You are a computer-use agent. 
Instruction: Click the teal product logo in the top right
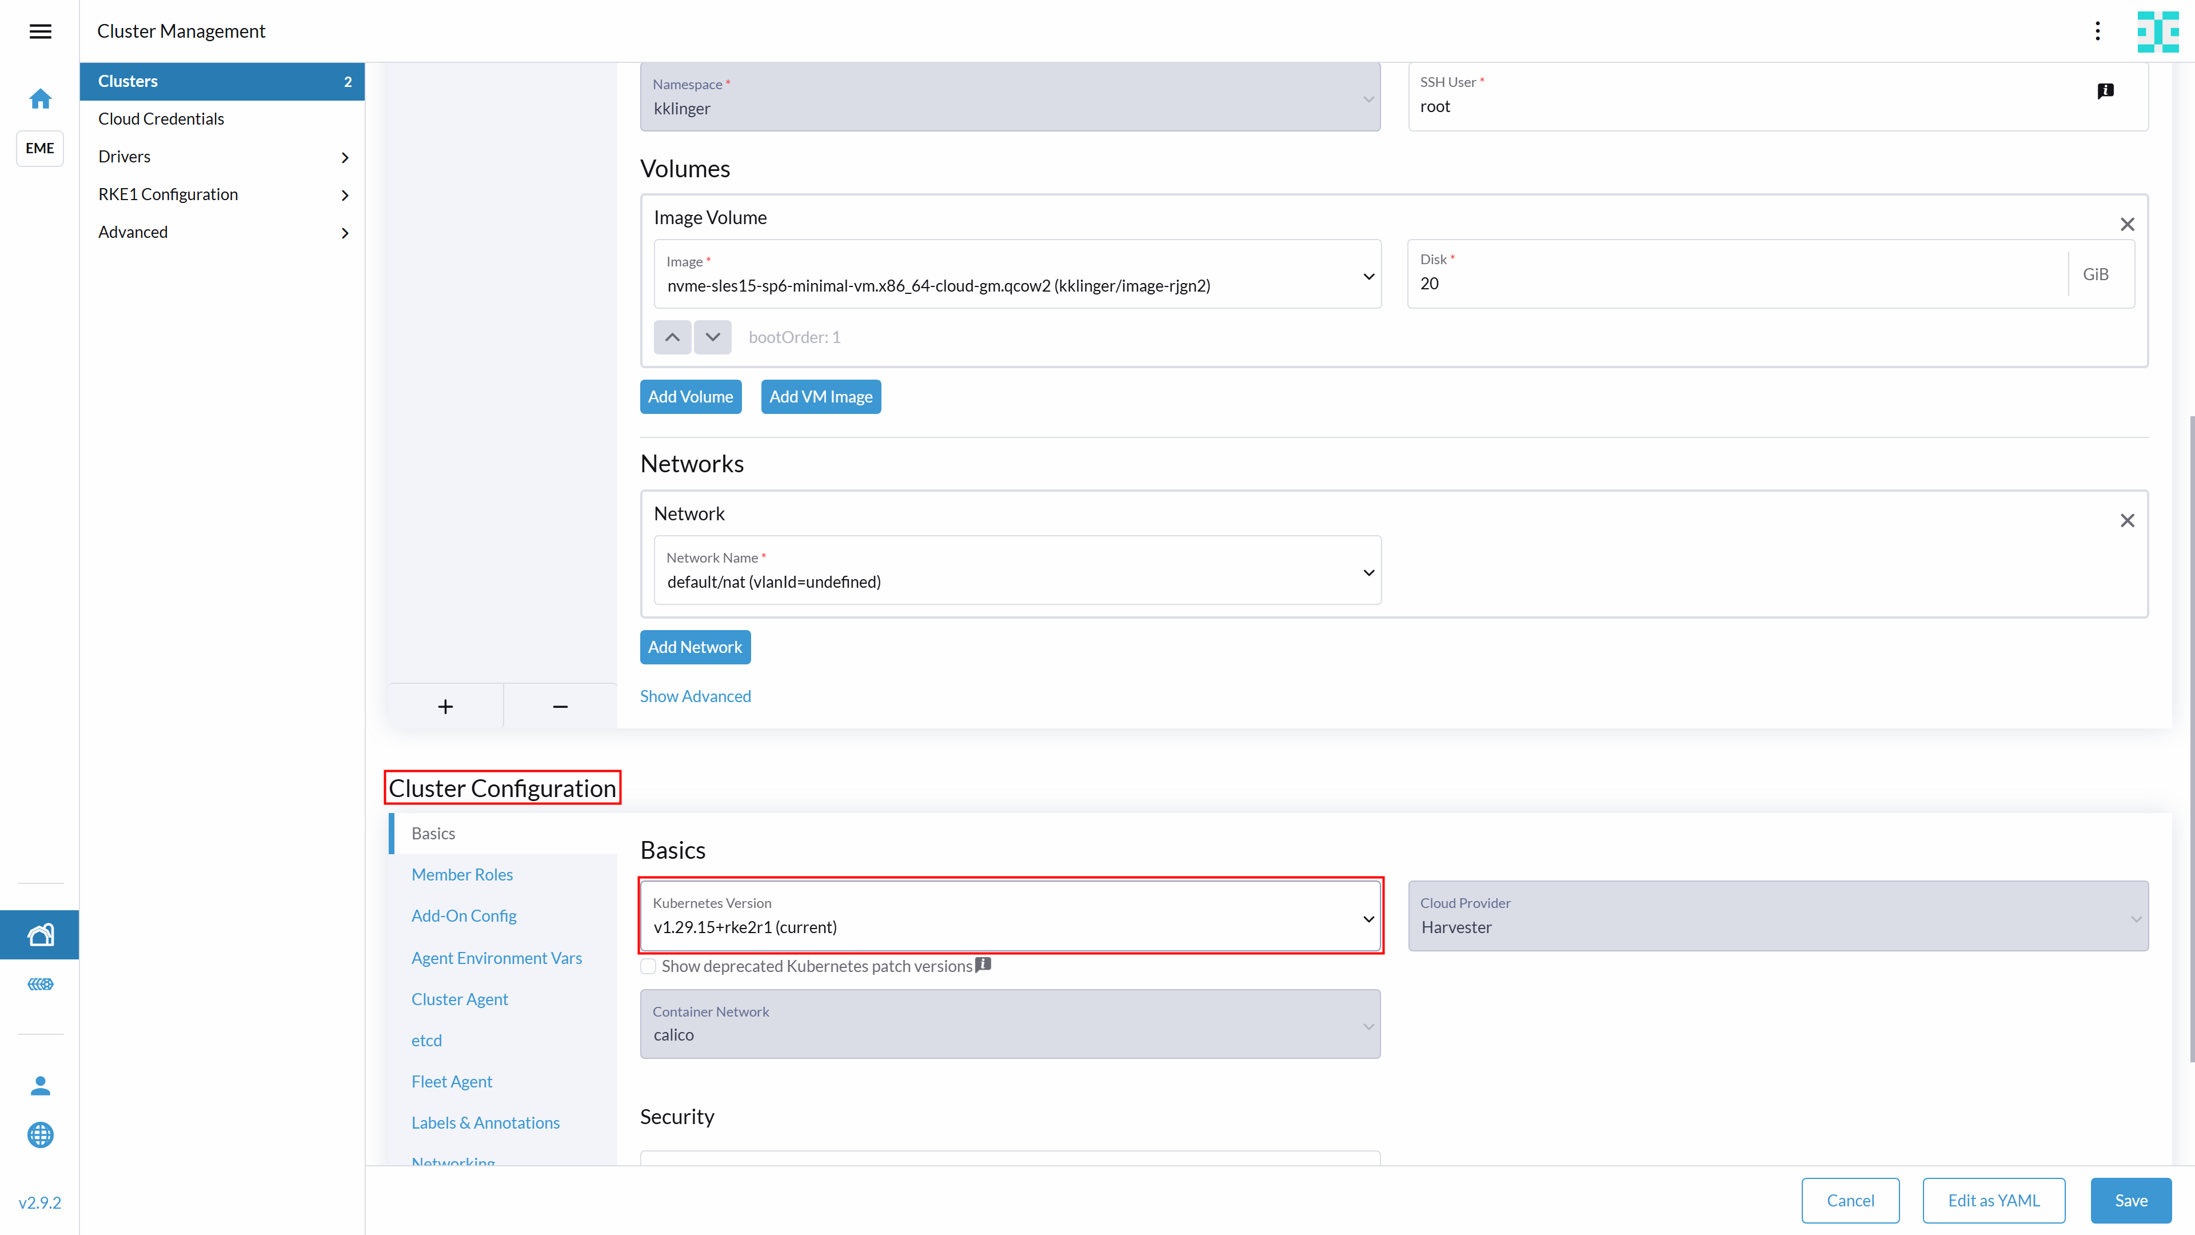[2158, 31]
